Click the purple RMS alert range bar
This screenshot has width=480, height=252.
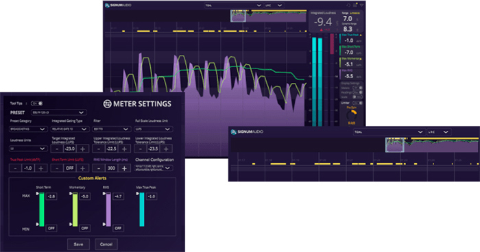click(x=108, y=210)
